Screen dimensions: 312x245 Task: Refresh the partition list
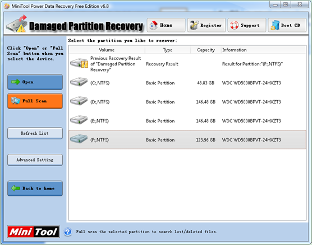click(35, 133)
